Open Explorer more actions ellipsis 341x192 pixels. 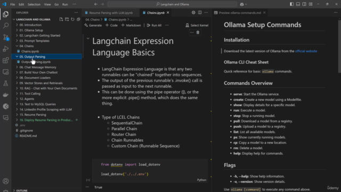(x=76, y=13)
